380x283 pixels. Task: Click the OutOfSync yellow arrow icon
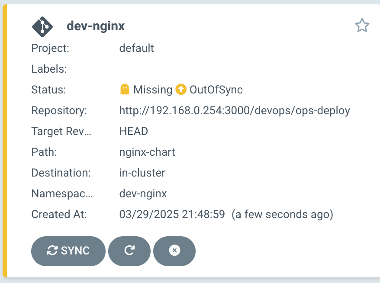[181, 89]
